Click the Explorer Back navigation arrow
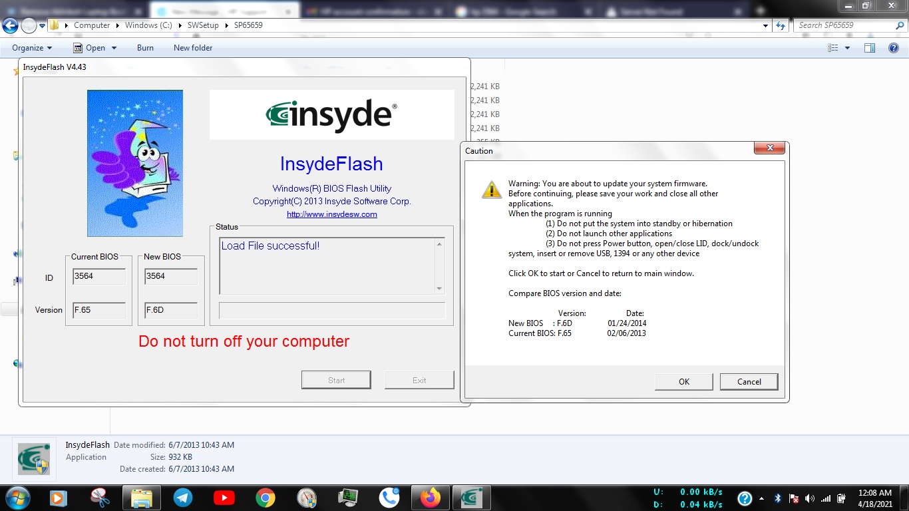The height and width of the screenshot is (511, 909). (x=10, y=25)
